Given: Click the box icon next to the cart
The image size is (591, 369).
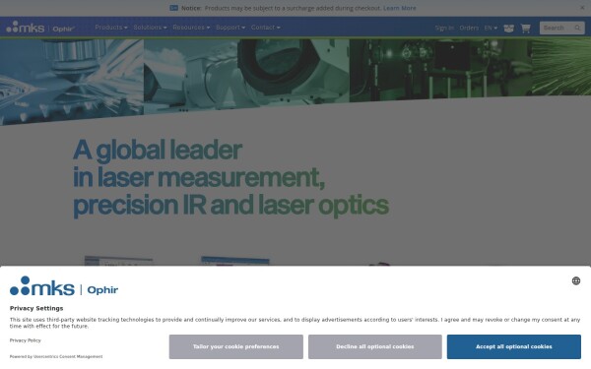Looking at the screenshot, I should pyautogui.click(x=508, y=29).
